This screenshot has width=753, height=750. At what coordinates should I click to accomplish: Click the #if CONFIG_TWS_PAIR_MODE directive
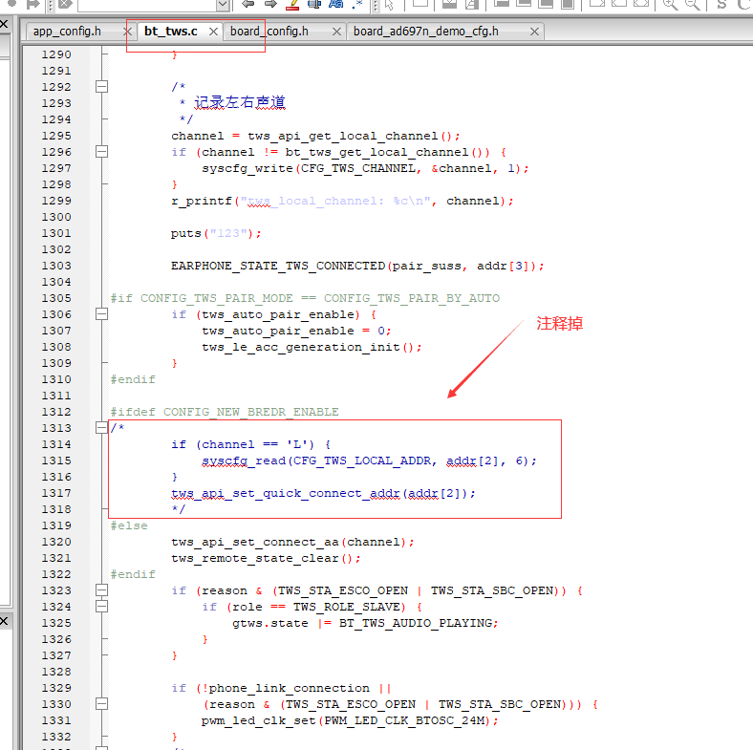click(x=305, y=299)
